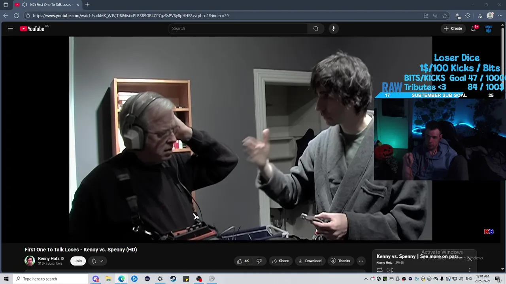
Task: Show hidden system tray icons
Action: (366, 279)
